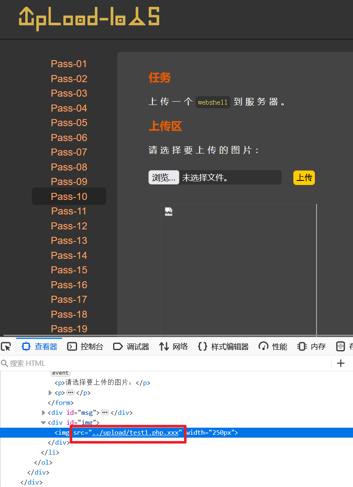The width and height of the screenshot is (353, 487).
Task: Open the Pass-03 level
Action: [x=69, y=93]
